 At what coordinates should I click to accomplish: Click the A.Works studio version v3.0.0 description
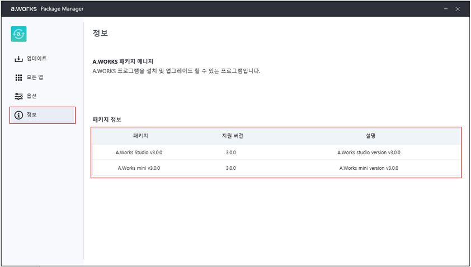coord(369,152)
